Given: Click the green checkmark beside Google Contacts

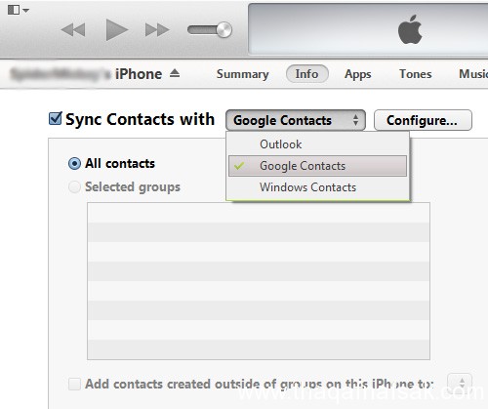Looking at the screenshot, I should point(239,166).
